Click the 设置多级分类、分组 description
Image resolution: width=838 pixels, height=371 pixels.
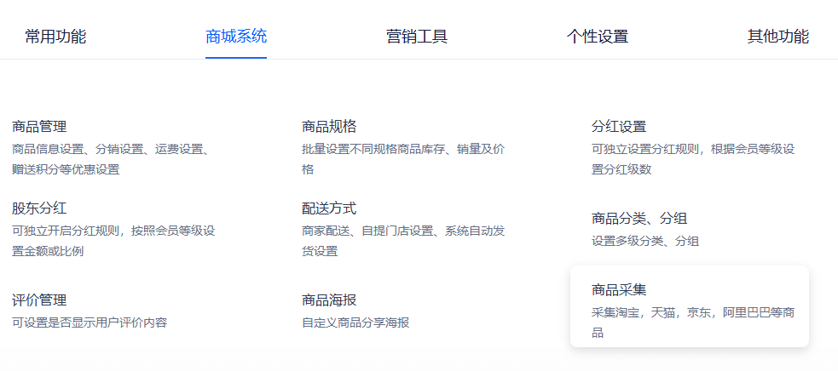(x=645, y=241)
